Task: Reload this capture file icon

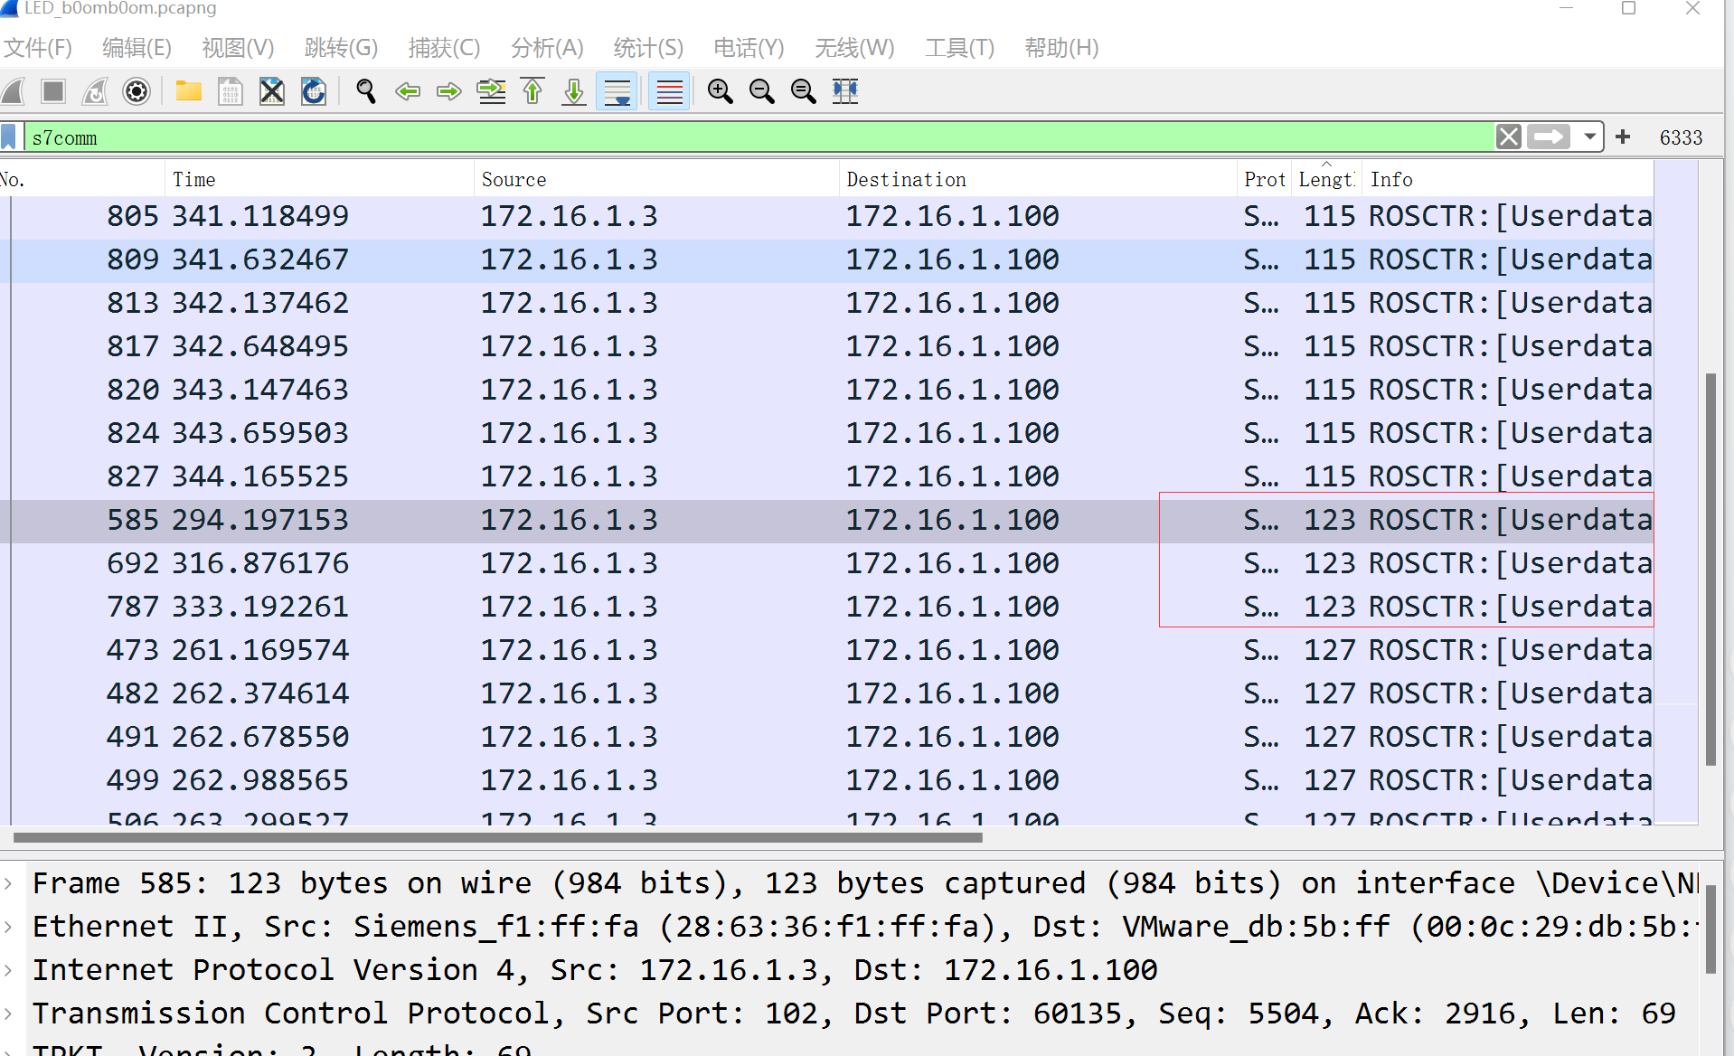Action: coord(314,91)
